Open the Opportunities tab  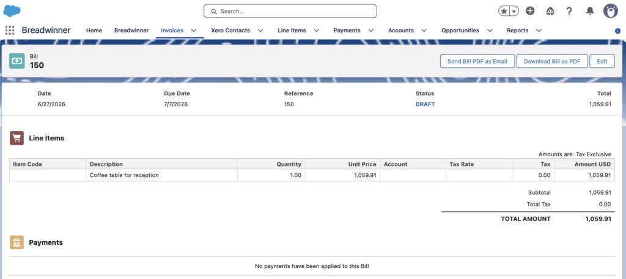(x=460, y=31)
